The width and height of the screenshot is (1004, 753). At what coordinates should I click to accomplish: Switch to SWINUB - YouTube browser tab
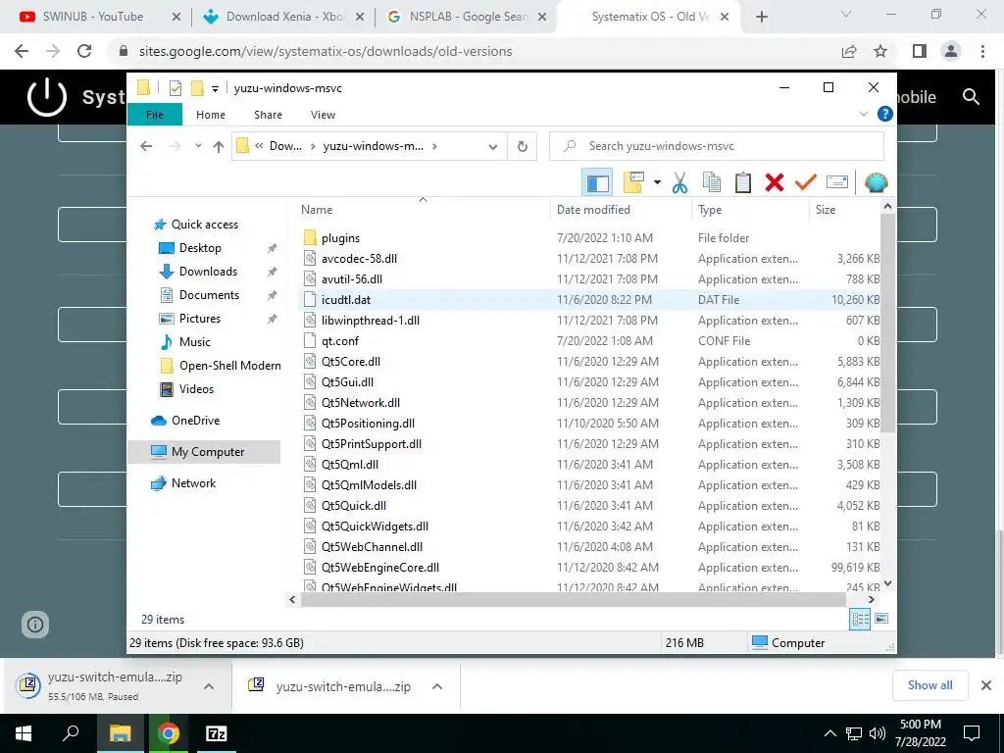tap(95, 17)
